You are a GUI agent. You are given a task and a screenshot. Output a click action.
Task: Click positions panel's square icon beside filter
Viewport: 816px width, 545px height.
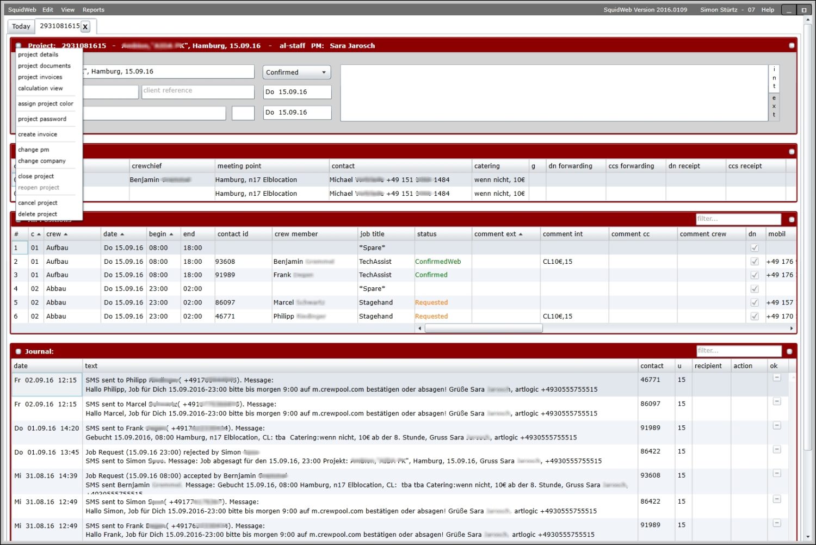click(x=792, y=220)
